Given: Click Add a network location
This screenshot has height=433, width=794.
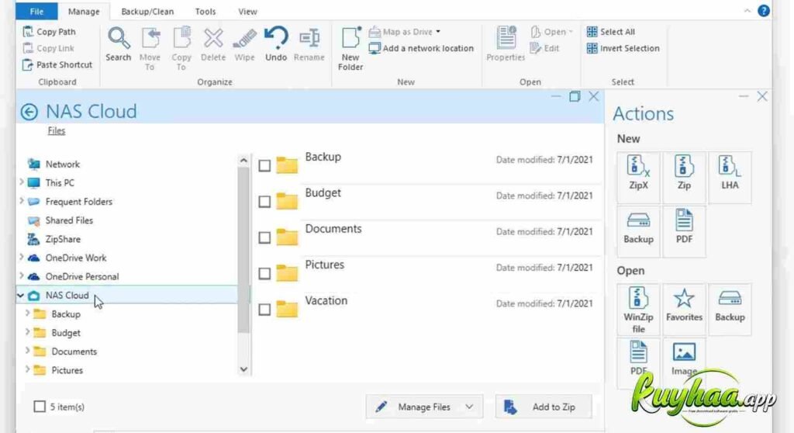Looking at the screenshot, I should [x=421, y=48].
